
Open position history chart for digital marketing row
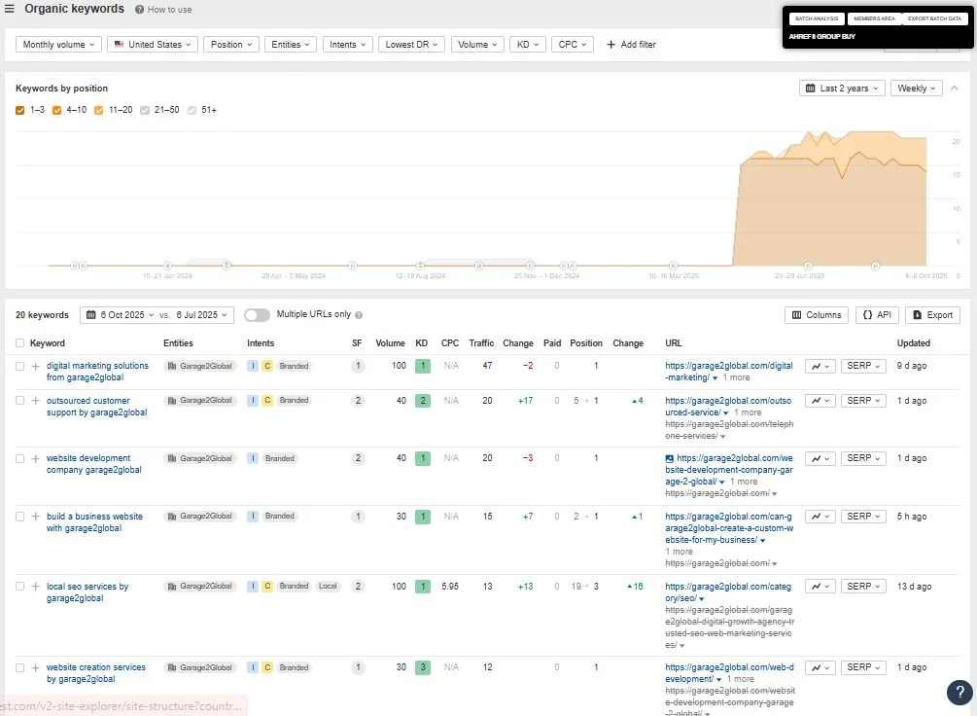(820, 366)
